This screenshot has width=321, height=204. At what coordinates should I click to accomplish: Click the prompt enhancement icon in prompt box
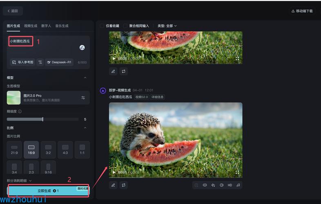[x=82, y=47]
